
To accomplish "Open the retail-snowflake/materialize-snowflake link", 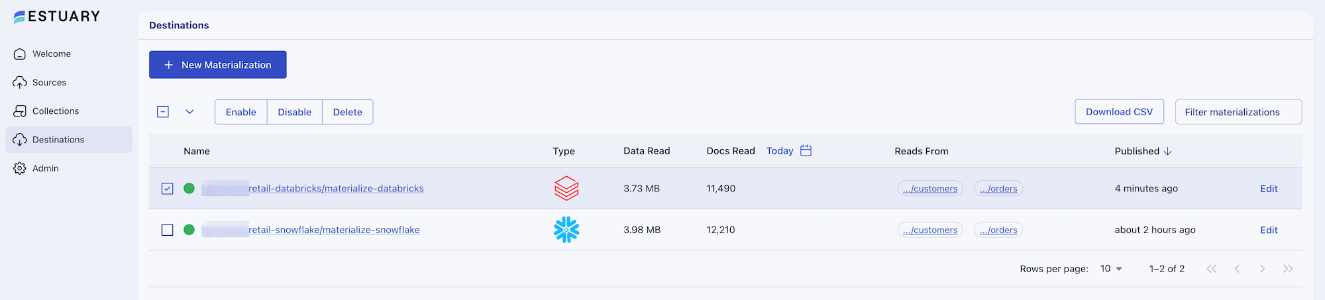I will click(334, 230).
